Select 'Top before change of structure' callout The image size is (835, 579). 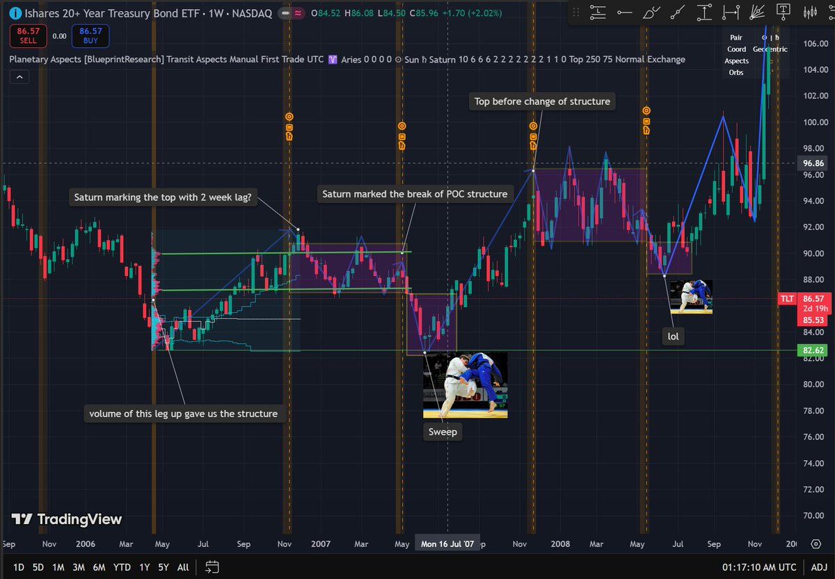[542, 101]
